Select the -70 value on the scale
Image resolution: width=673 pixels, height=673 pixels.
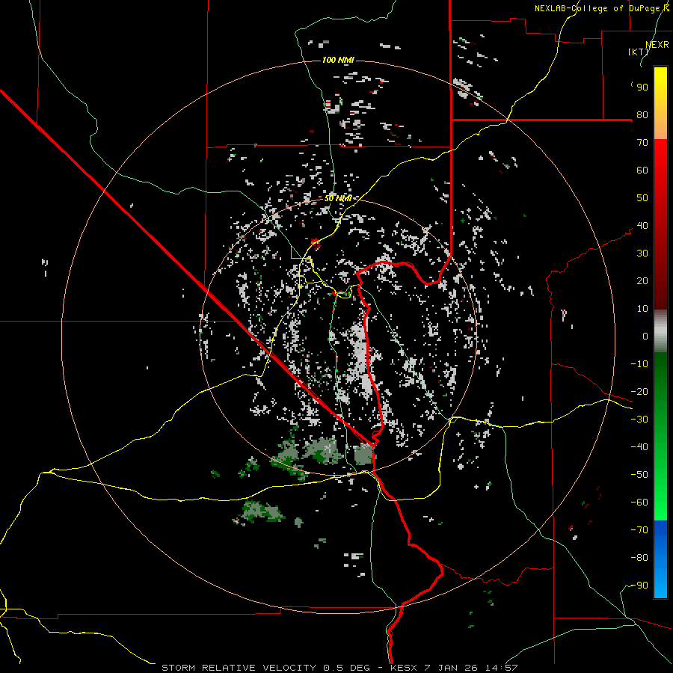(x=639, y=530)
